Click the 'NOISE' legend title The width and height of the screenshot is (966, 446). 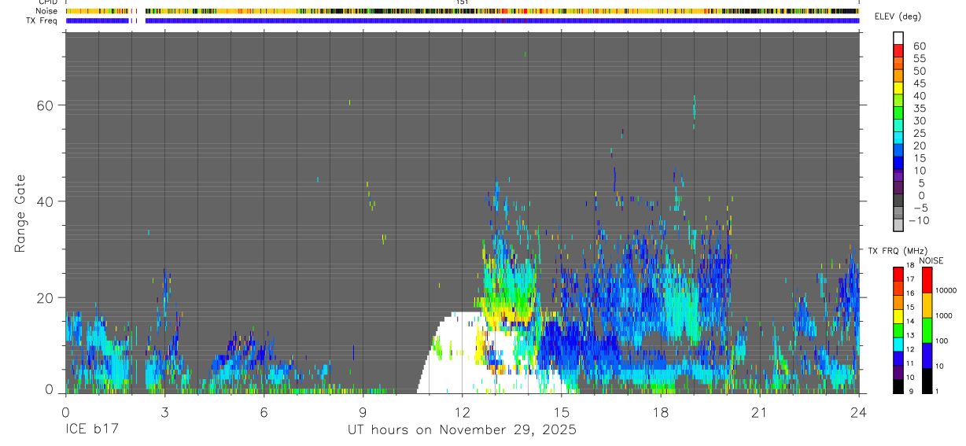coord(931,260)
